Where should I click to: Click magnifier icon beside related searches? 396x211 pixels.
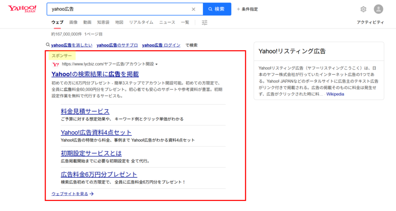click(48, 45)
